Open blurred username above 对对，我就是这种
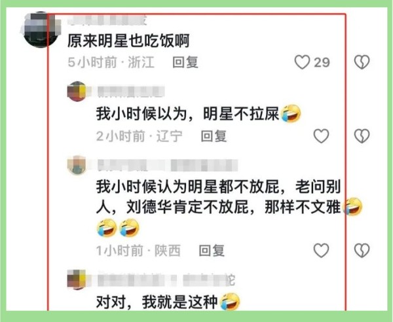This screenshot has height=322, width=393. tap(166, 279)
